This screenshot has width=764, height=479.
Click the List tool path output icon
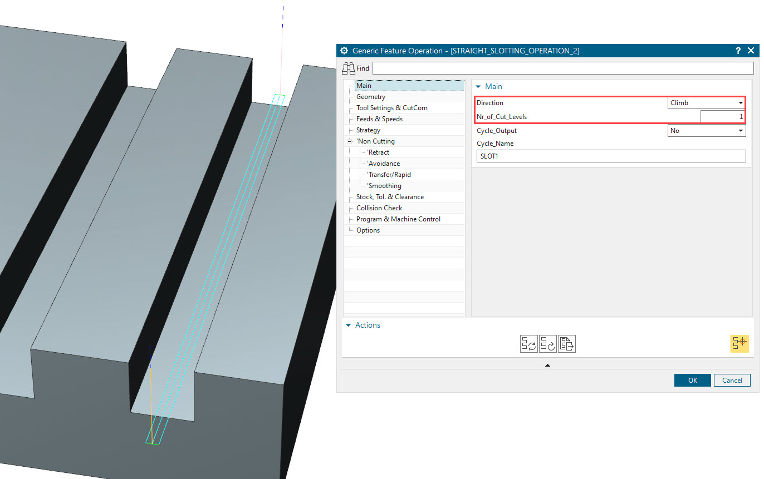click(x=566, y=343)
